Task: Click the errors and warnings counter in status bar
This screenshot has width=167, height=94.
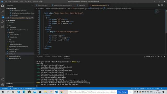Action: point(16,89)
